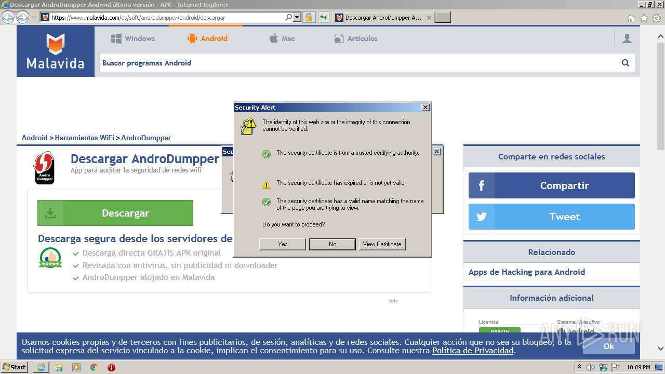Click the 10:09 PM taskbar clock
Viewport: 665px width, 374px height.
click(x=639, y=367)
